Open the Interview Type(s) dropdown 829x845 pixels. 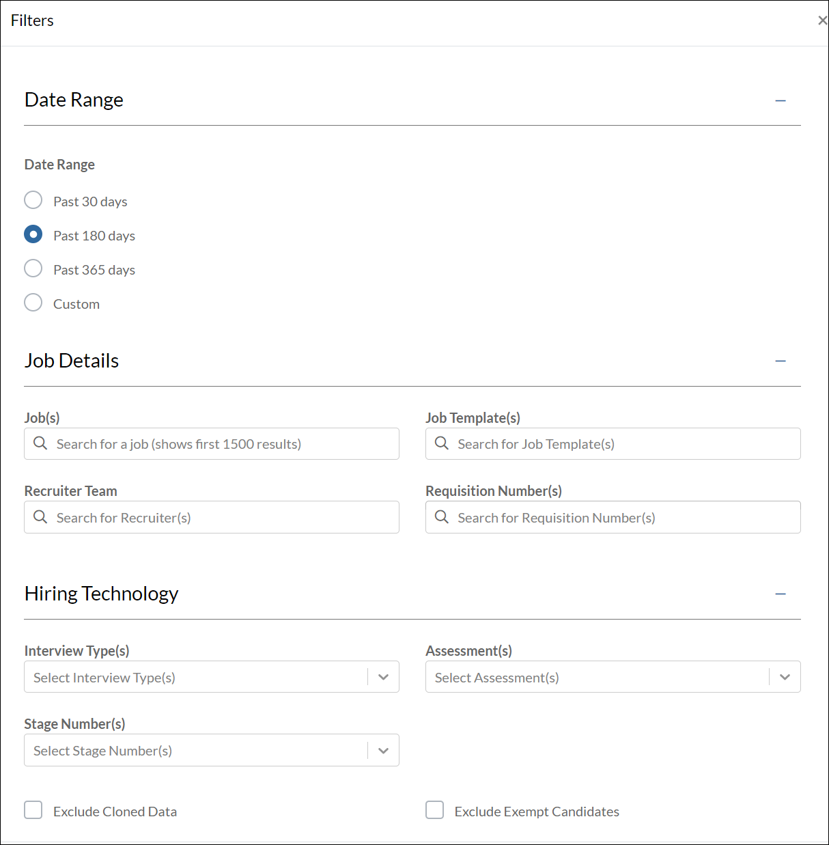(x=383, y=677)
